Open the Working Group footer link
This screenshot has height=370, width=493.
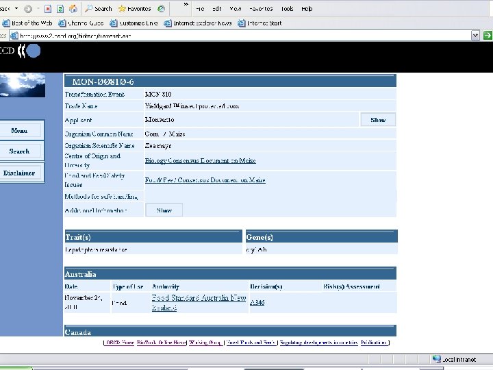205,343
